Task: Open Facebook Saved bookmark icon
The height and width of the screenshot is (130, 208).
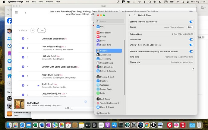Action: tap(9, 53)
